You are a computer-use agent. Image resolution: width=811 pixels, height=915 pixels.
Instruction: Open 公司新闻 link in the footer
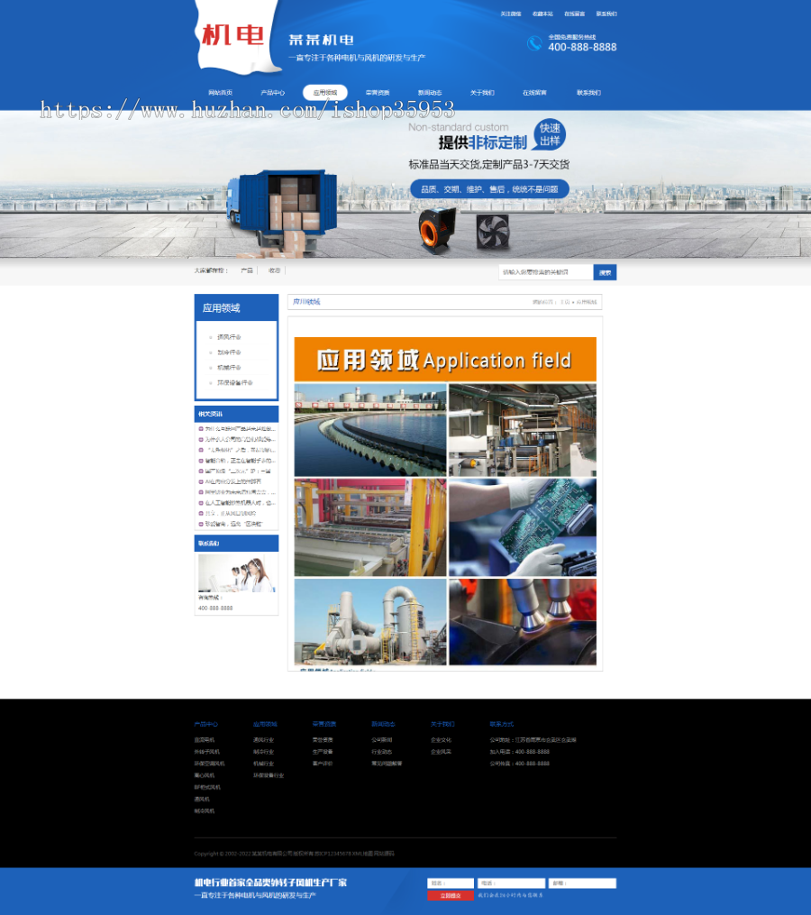(x=382, y=739)
